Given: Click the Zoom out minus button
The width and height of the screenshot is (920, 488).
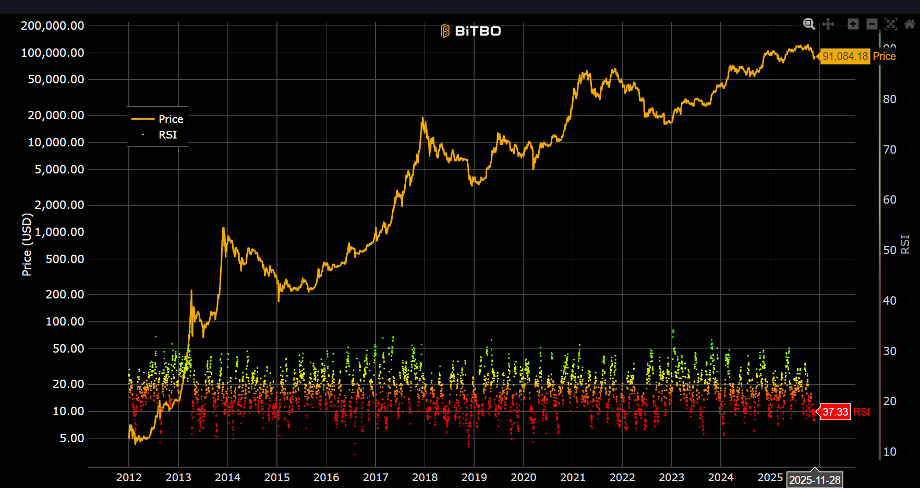Looking at the screenshot, I should point(871,24).
